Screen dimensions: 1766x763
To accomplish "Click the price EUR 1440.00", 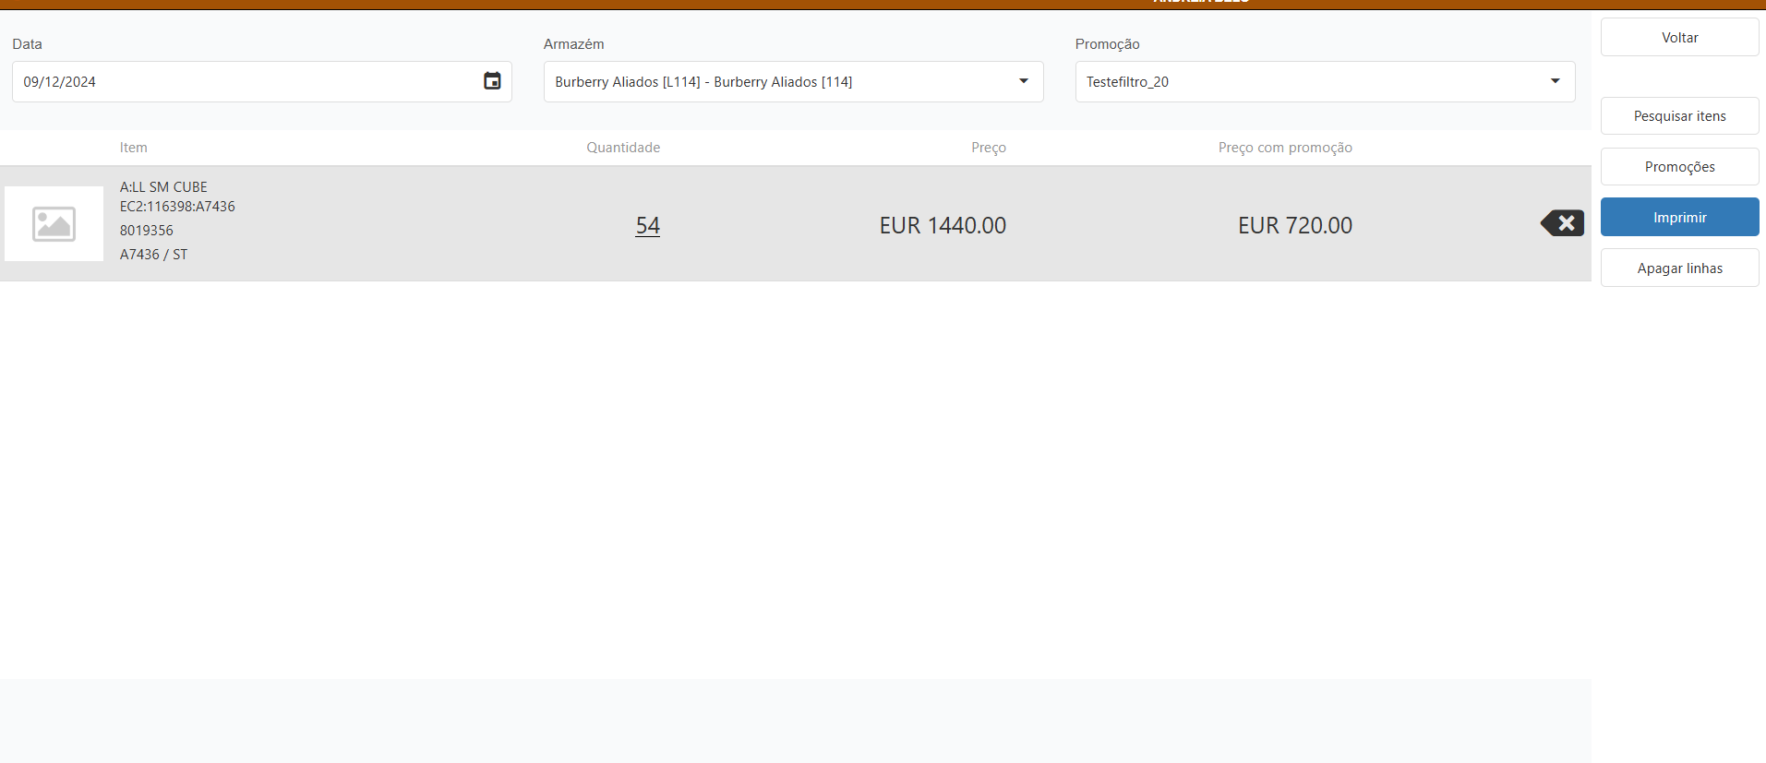I will (x=943, y=225).
